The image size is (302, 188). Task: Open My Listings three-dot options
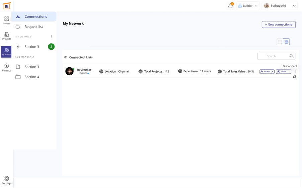pyautogui.click(x=51, y=37)
